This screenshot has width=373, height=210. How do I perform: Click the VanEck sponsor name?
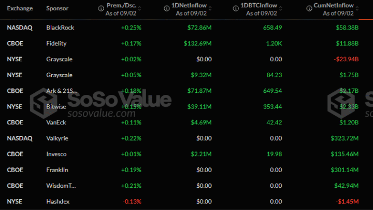[x=56, y=122]
